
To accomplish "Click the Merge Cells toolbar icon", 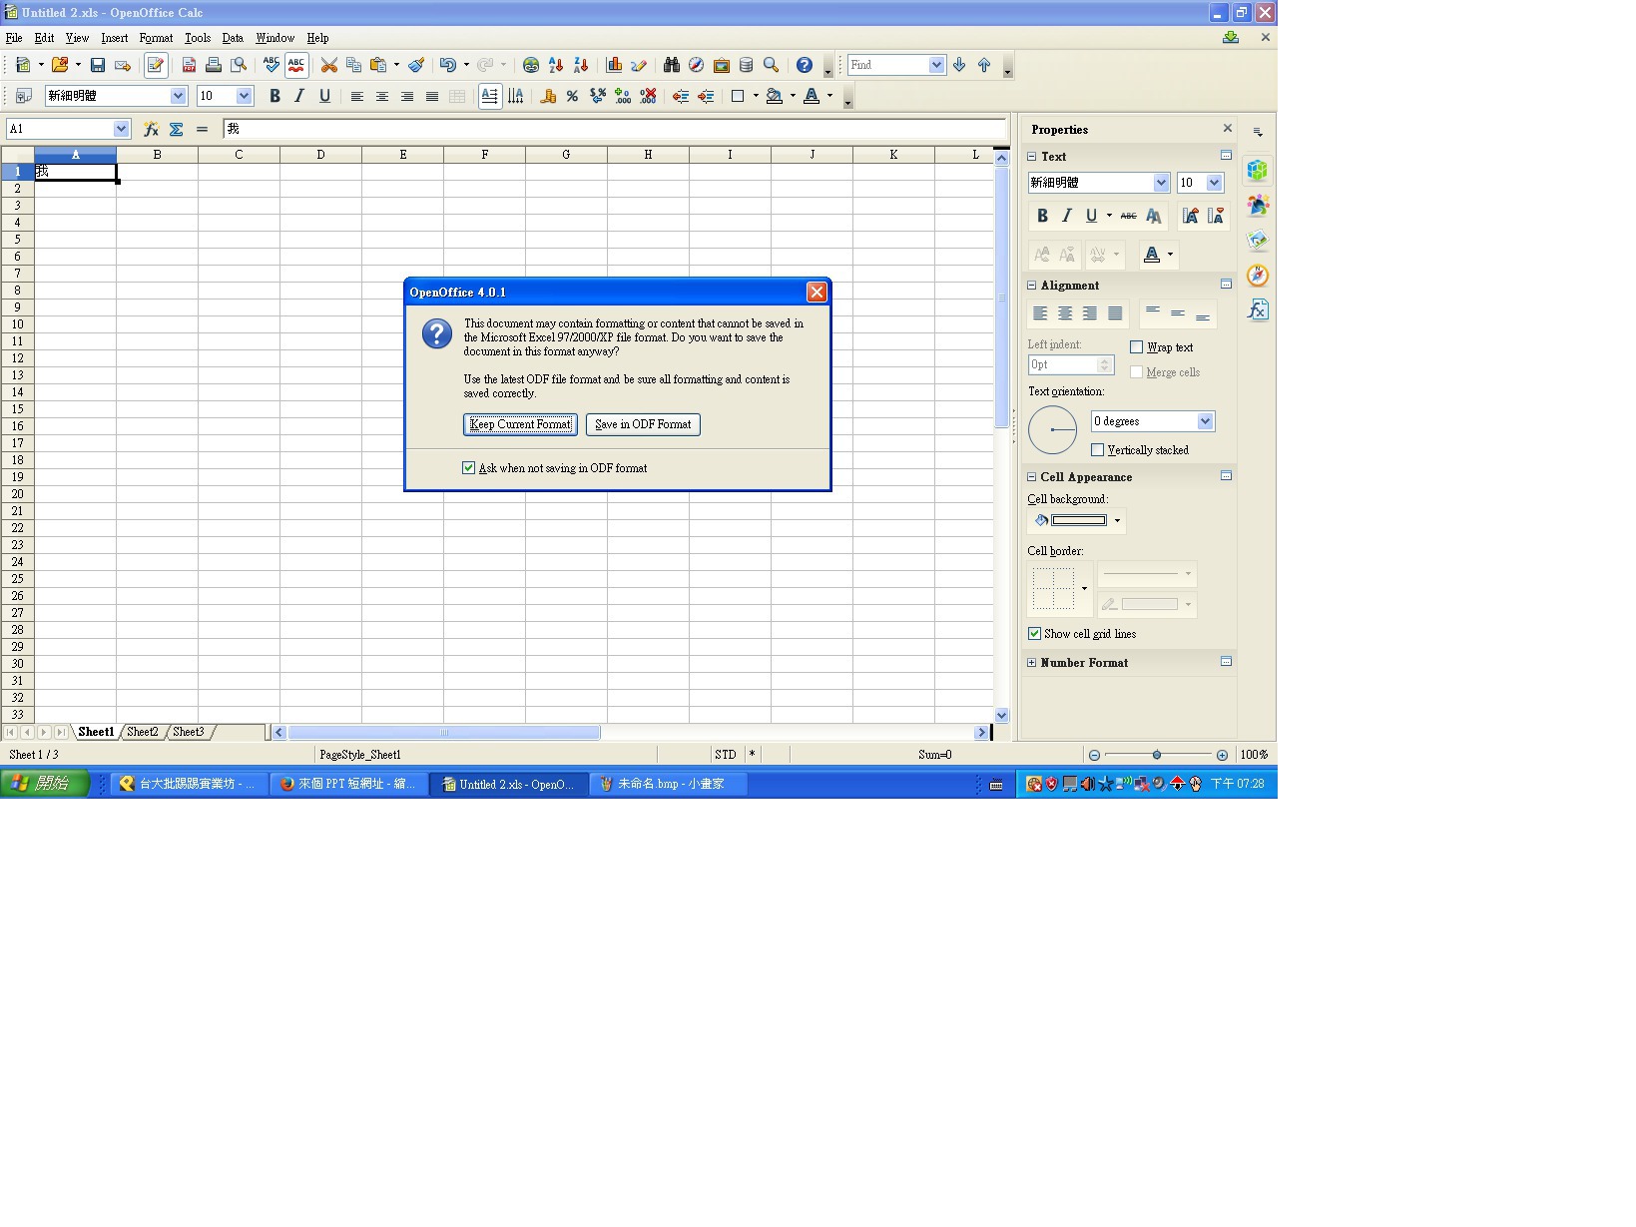I will pyautogui.click(x=457, y=97).
